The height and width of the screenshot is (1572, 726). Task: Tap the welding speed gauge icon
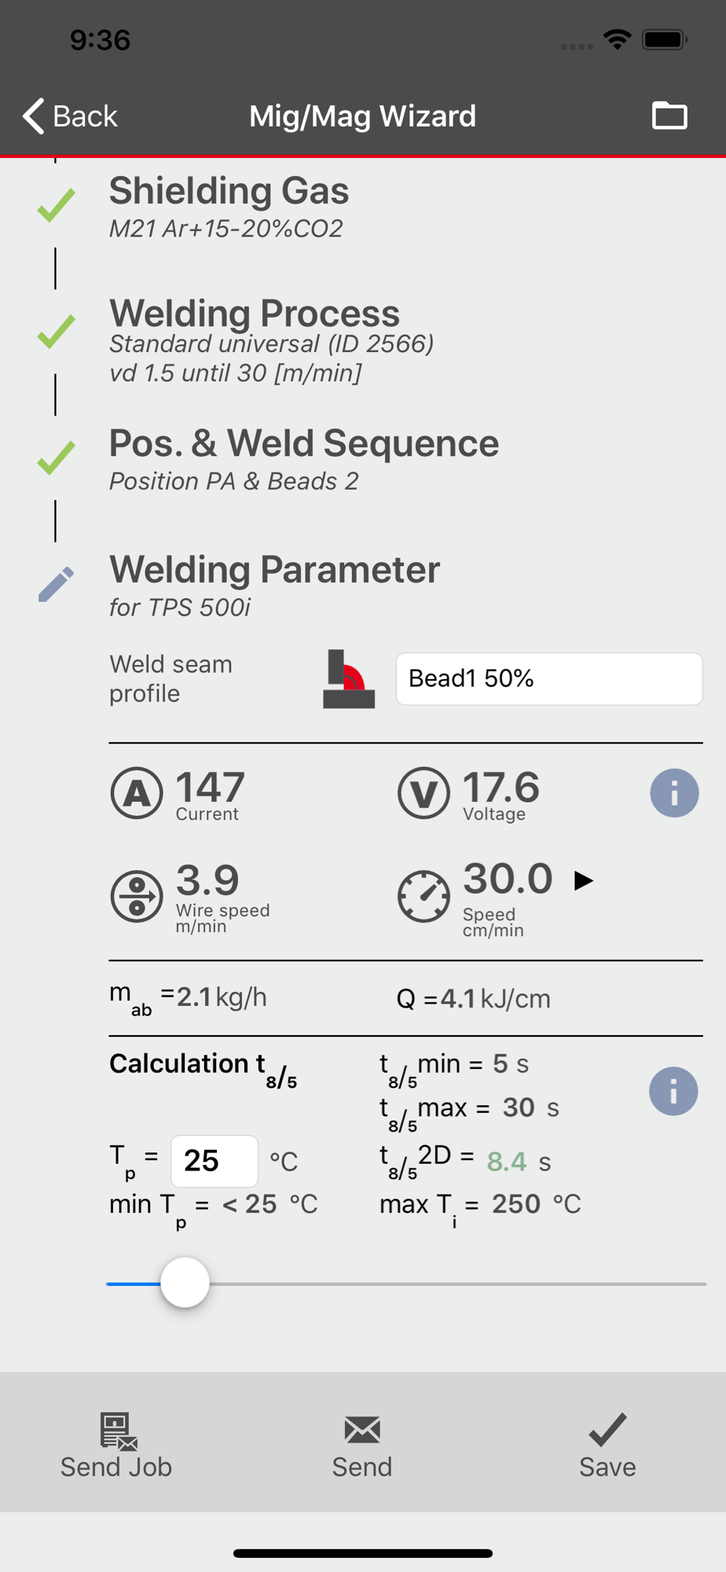coord(423,896)
